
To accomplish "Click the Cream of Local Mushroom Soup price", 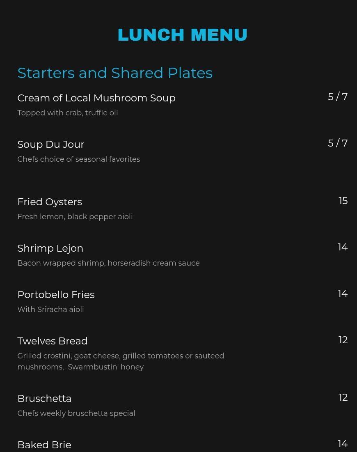I will 337,97.
